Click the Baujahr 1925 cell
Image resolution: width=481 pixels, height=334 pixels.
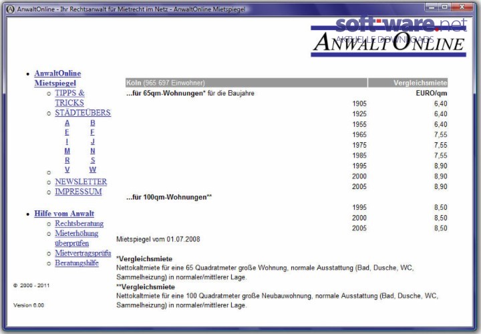coord(359,114)
